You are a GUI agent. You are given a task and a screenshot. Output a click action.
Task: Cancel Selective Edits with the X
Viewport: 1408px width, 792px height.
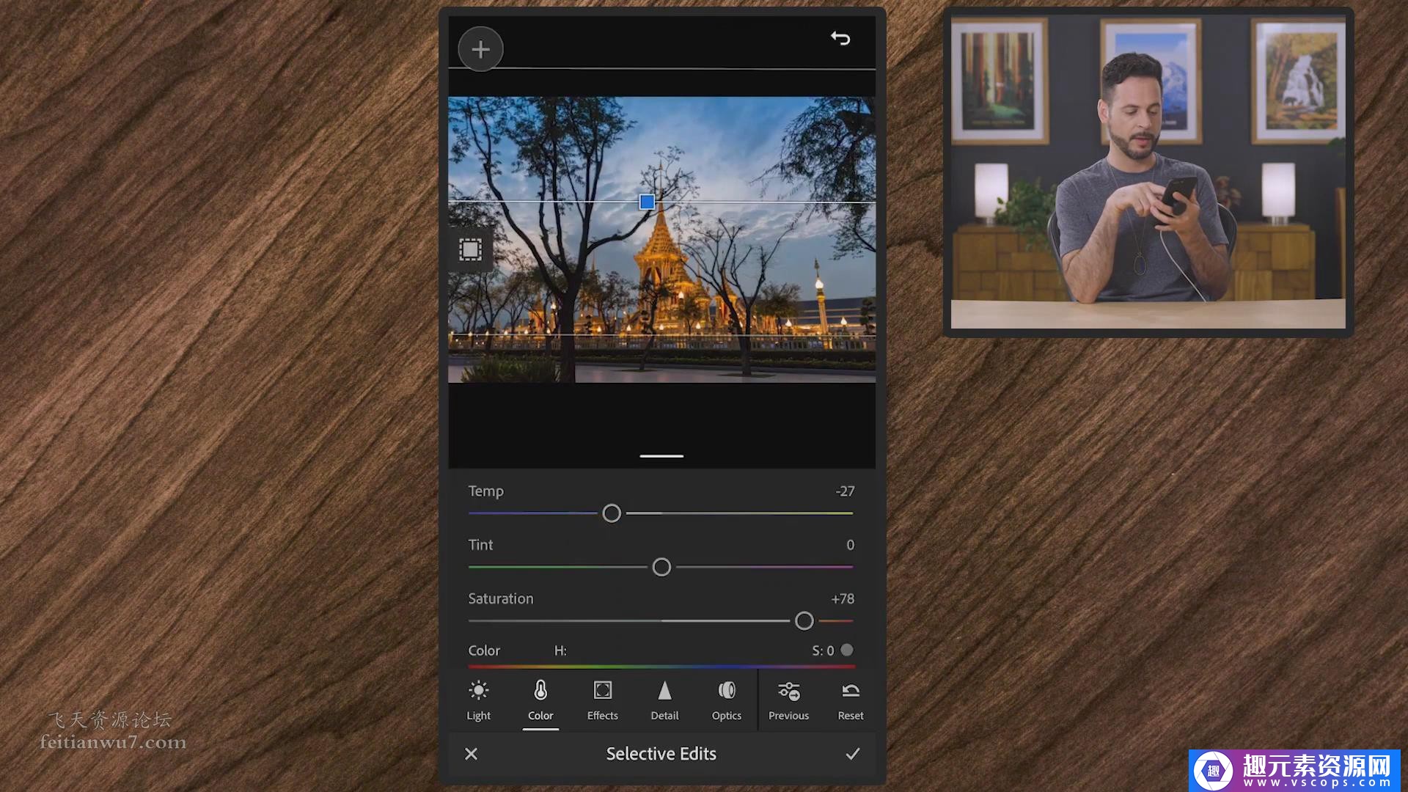coord(472,754)
